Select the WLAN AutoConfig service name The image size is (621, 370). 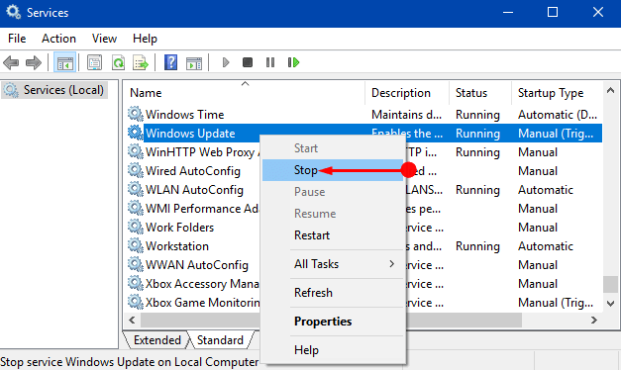pyautogui.click(x=194, y=190)
